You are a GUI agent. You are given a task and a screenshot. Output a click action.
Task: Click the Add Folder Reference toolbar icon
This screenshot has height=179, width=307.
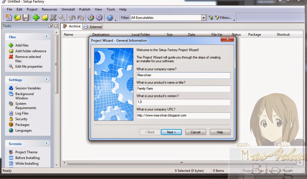coord(44,18)
